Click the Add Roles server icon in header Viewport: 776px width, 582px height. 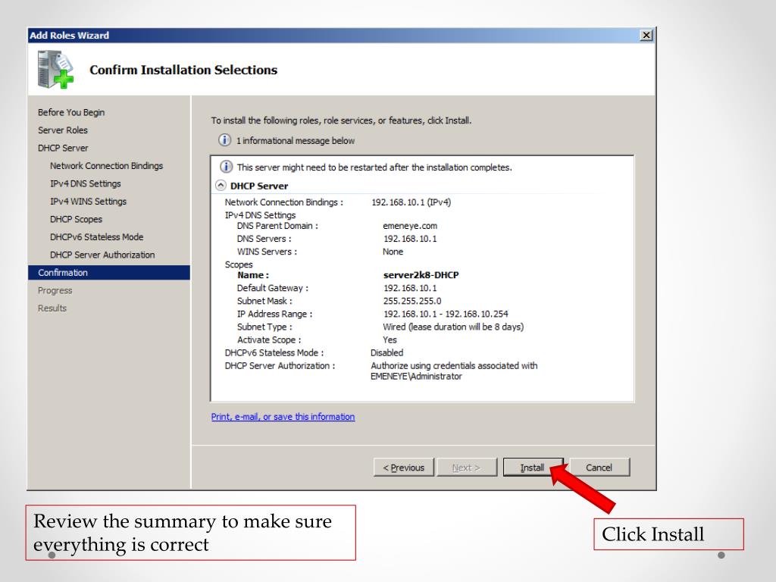coord(55,70)
